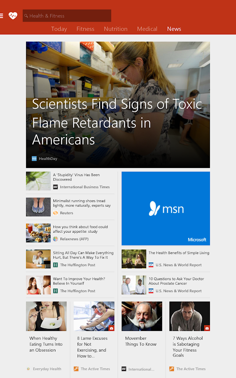The image size is (236, 378).
Task: Click Everyday Health source icon
Action: pyautogui.click(x=28, y=369)
